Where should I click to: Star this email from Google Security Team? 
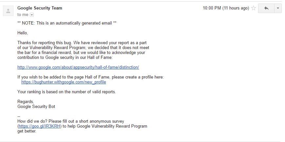coord(254,8)
